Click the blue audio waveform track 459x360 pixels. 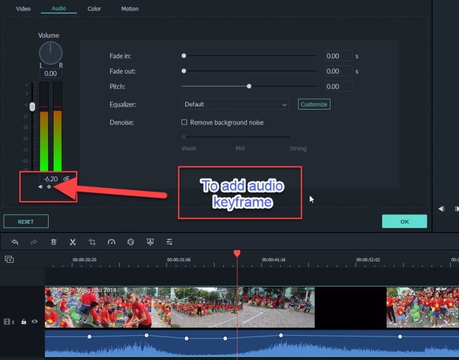[252, 344]
